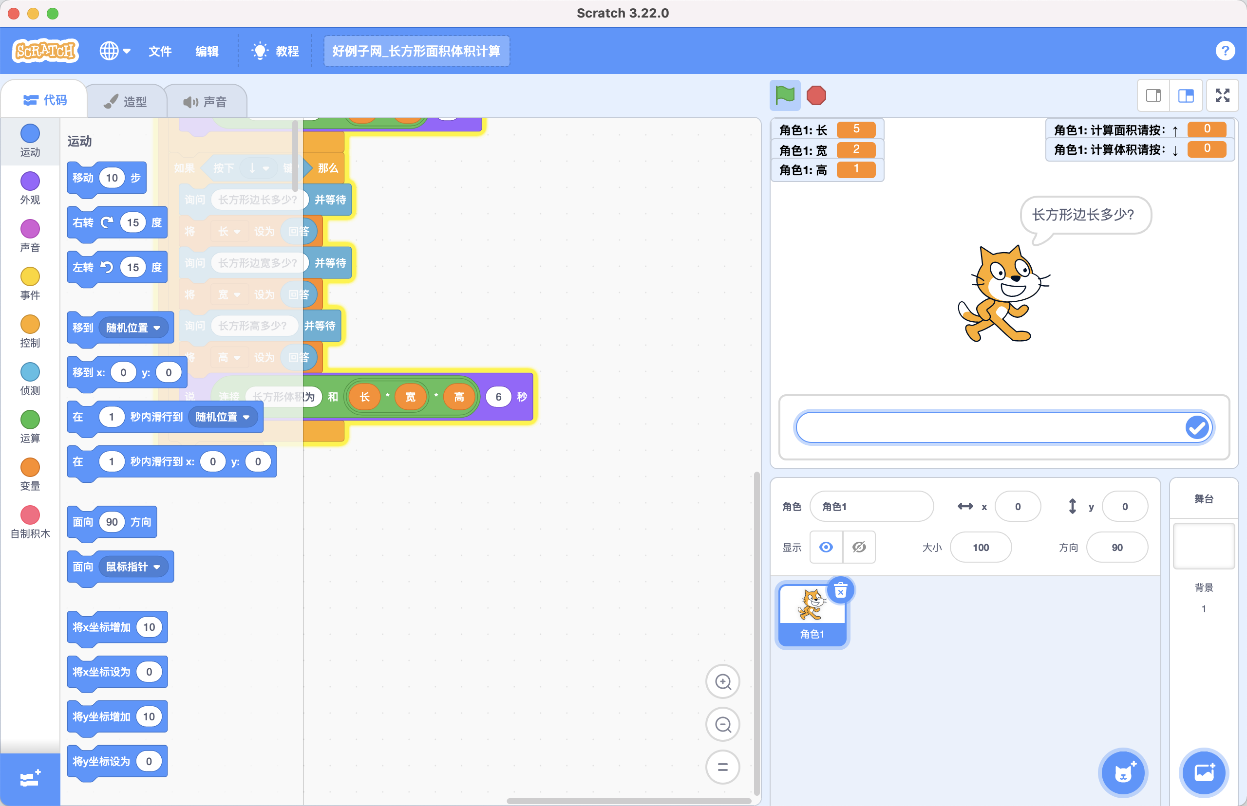The image size is (1247, 806).
Task: Select the 变量 variables category
Action: tap(30, 474)
